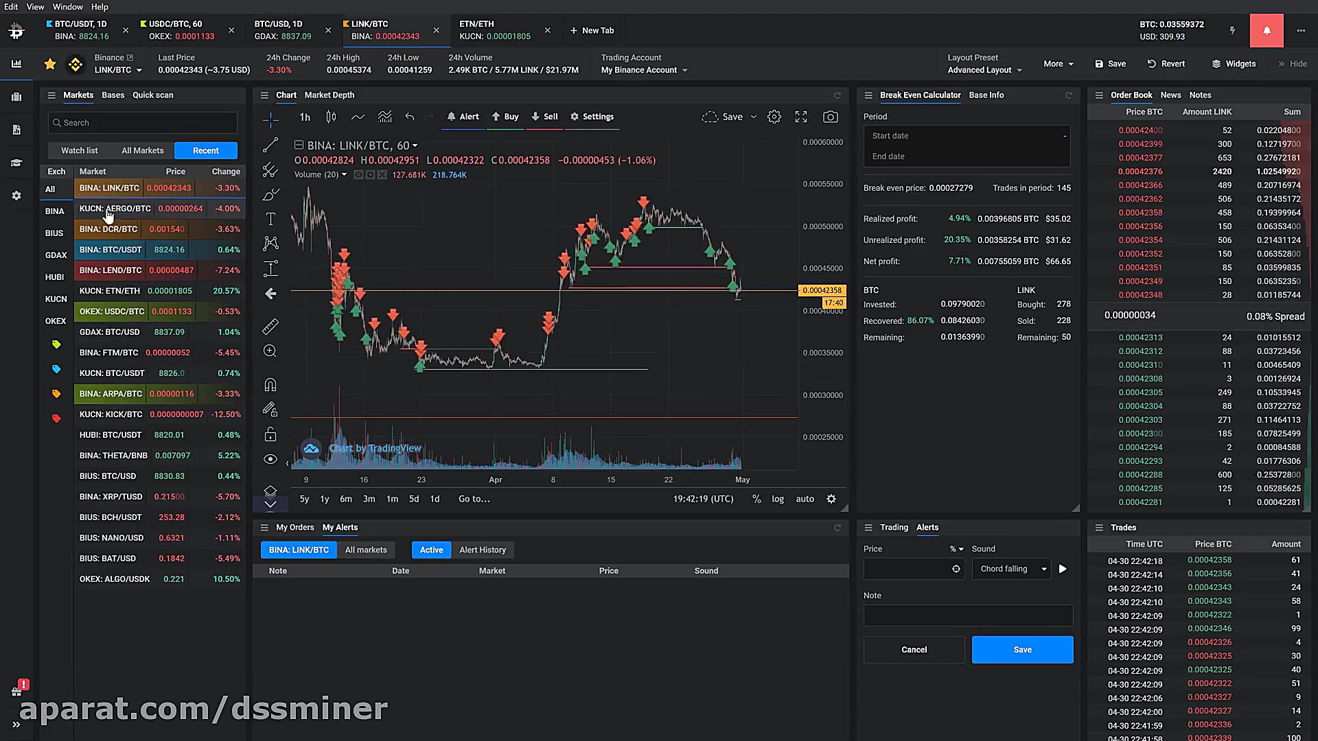The image size is (1318, 741).
Task: Click the Widgets button
Action: 1234,64
